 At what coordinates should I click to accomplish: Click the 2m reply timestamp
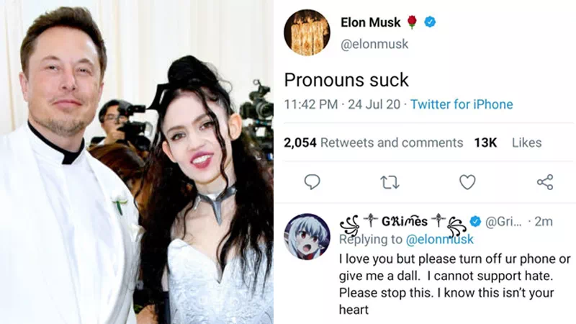click(544, 221)
